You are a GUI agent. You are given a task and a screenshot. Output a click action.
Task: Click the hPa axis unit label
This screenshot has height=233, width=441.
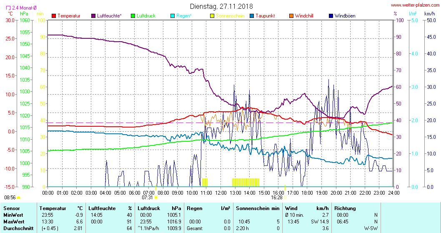pyautogui.click(x=24, y=13)
